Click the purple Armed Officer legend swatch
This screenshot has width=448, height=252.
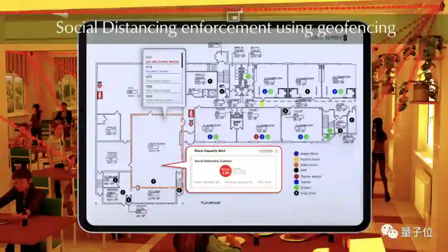click(296, 153)
